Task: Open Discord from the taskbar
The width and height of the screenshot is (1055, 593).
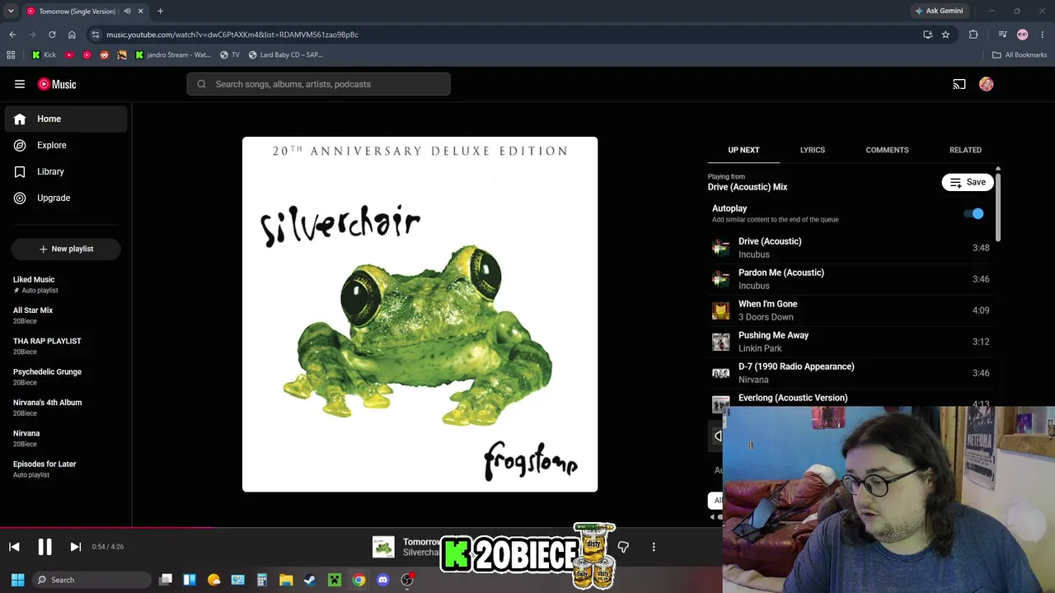Action: tap(382, 580)
